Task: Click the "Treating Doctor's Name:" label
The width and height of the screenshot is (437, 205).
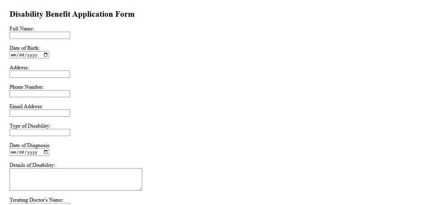Action: pyautogui.click(x=36, y=200)
